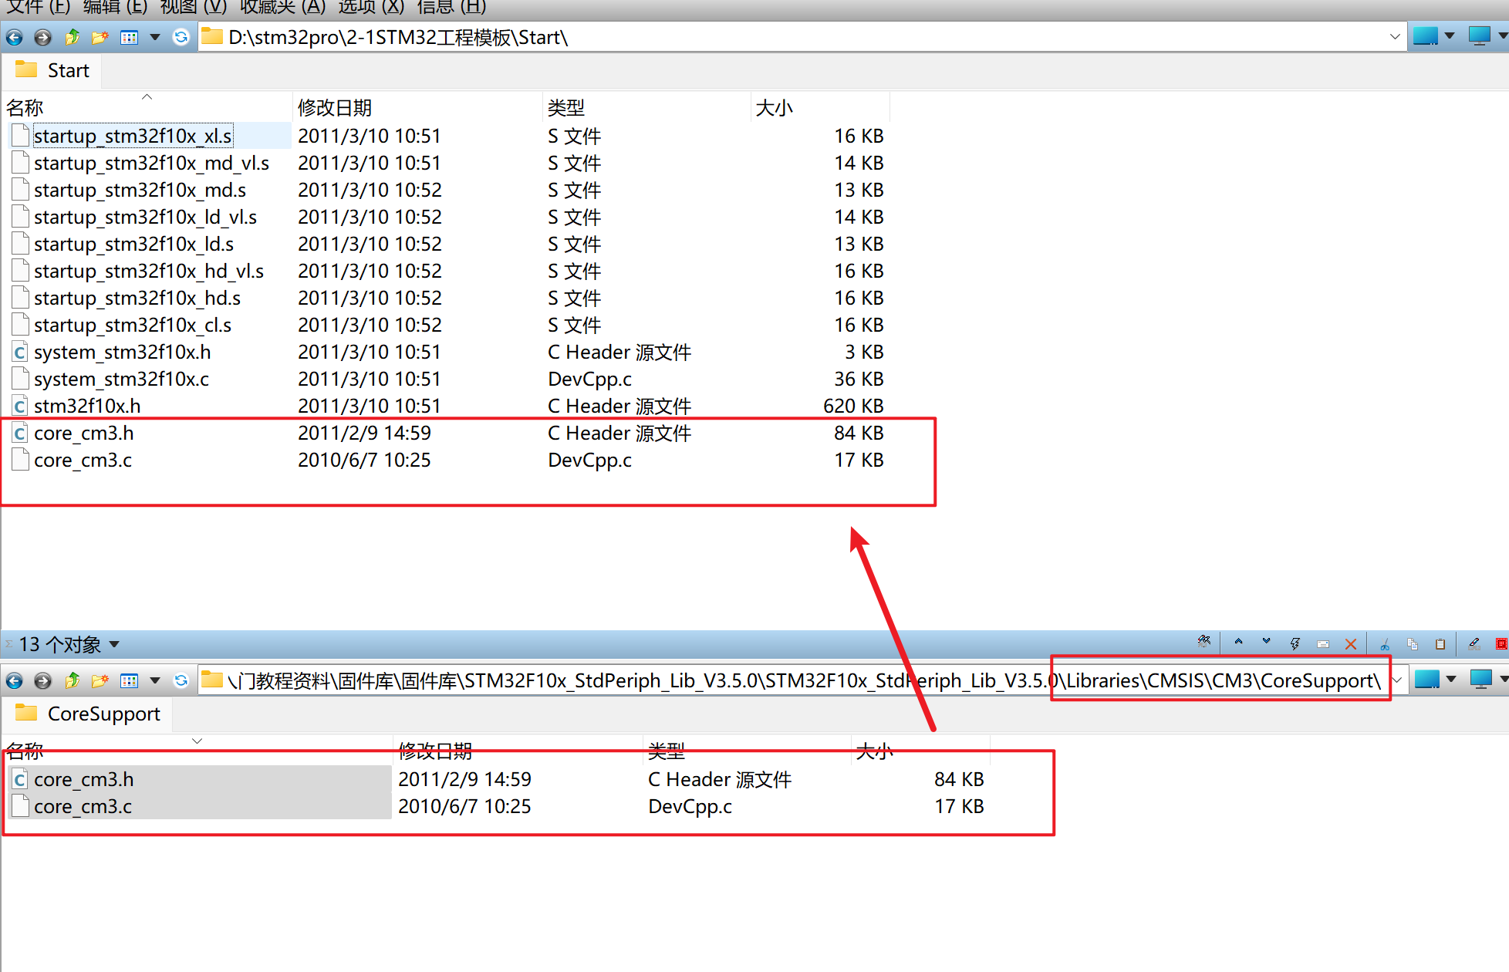
Task: Select the CoreSupport tab in bottom pane
Action: [87, 714]
